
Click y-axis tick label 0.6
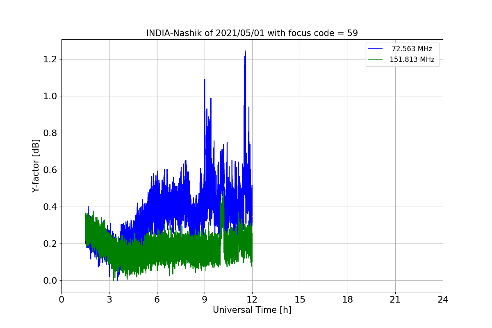point(50,170)
